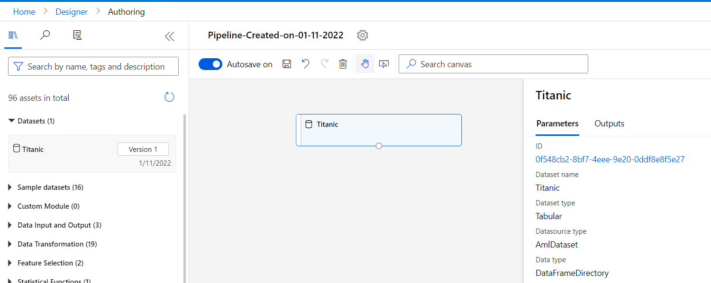711x283 pixels.
Task: Click the asset search input field
Action: (x=93, y=66)
